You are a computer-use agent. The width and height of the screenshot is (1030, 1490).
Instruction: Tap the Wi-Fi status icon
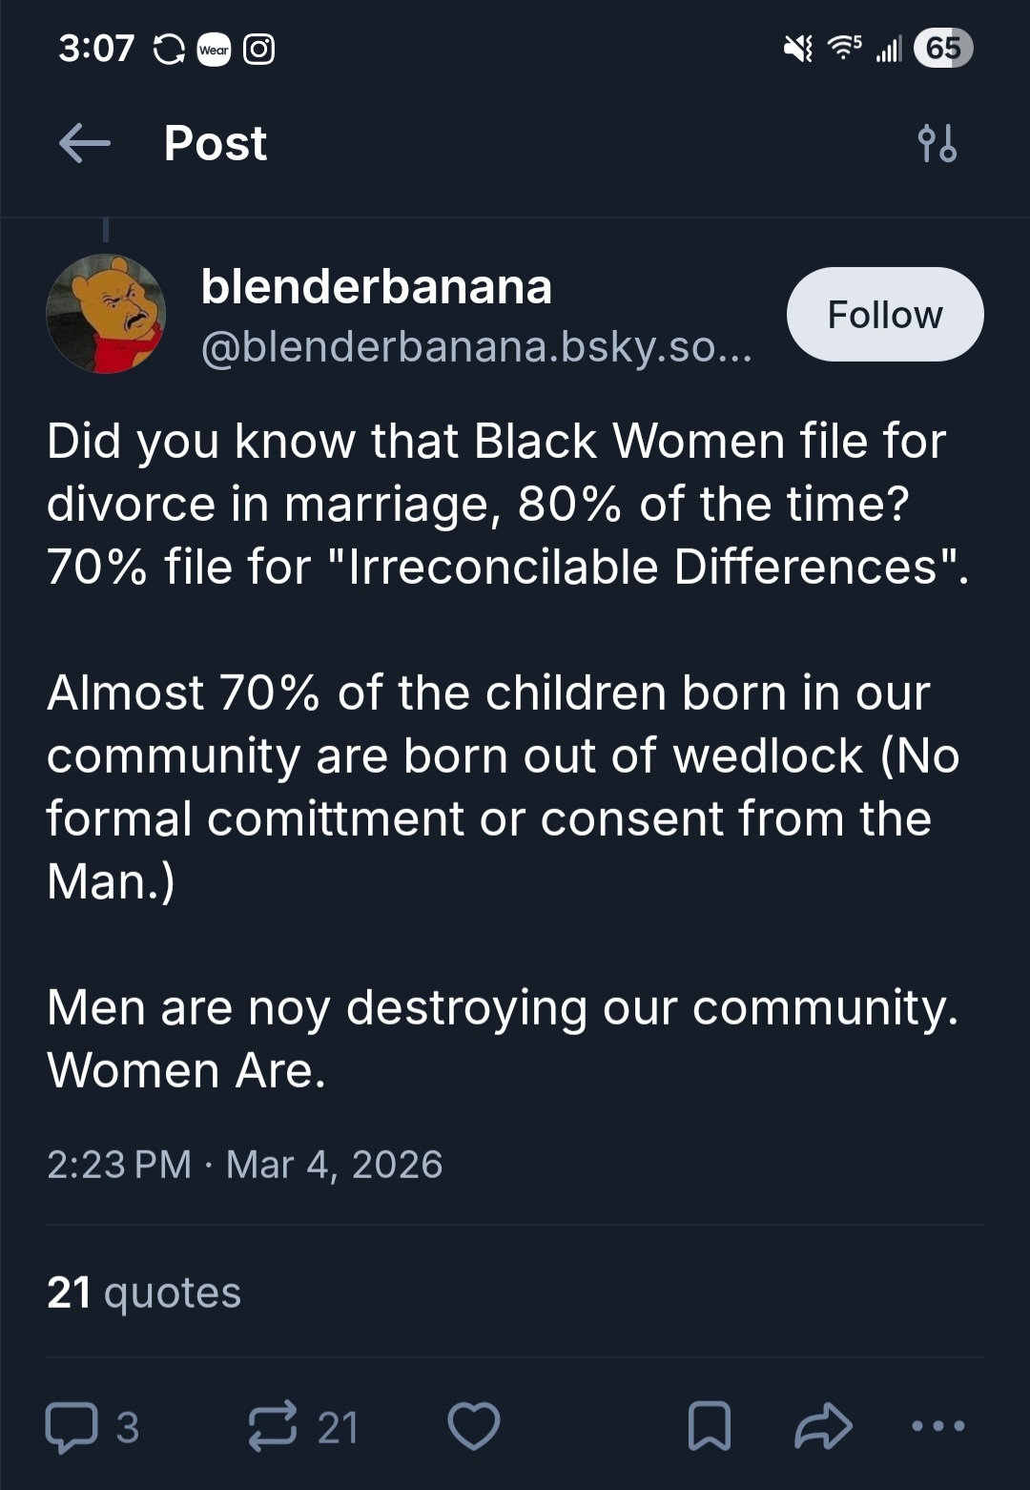(x=843, y=48)
